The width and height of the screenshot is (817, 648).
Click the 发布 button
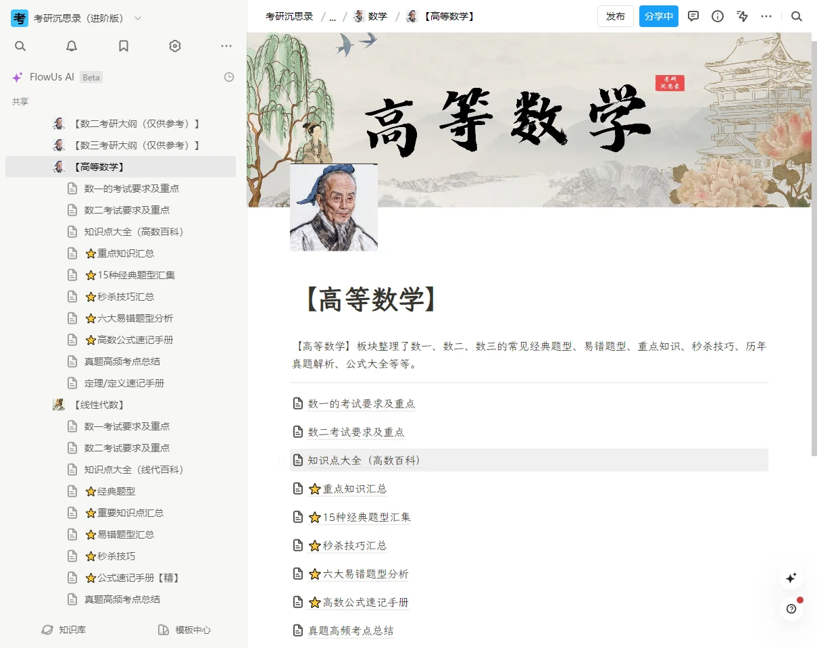pos(616,16)
